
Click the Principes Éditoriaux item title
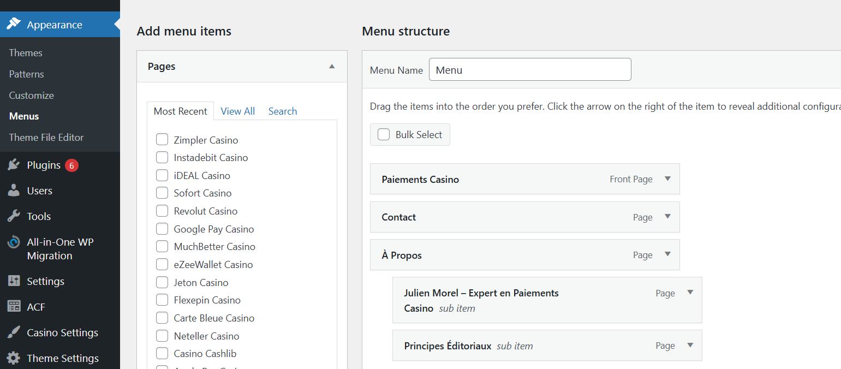tap(448, 346)
